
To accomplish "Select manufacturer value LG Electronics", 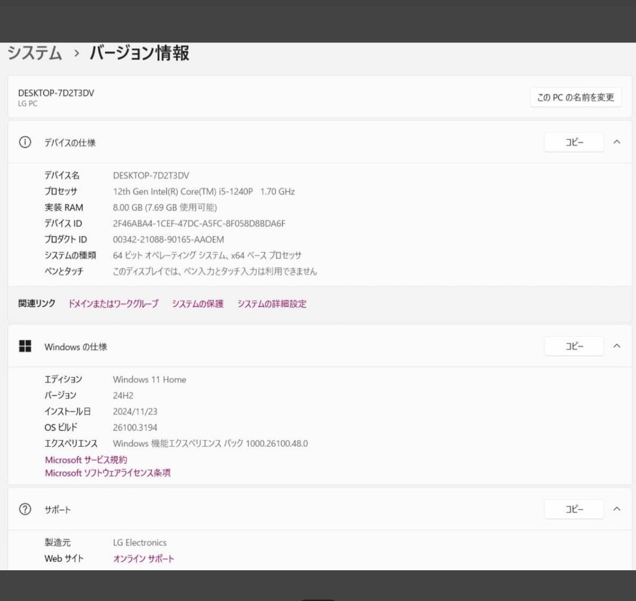I will (140, 543).
